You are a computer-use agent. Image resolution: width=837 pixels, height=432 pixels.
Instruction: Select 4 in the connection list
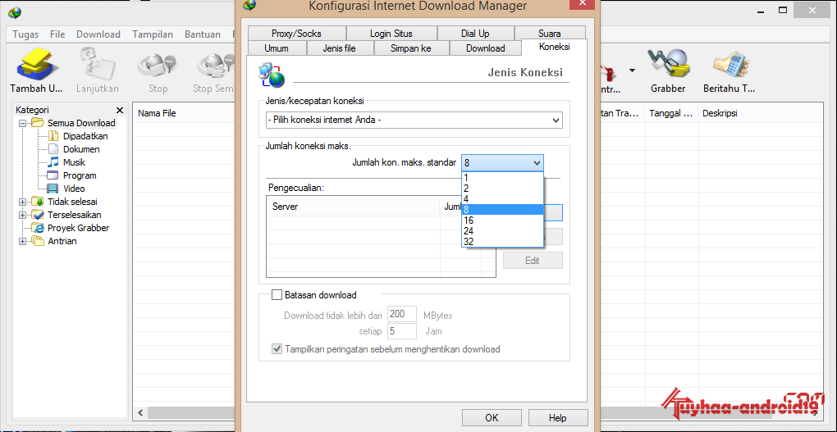[x=502, y=199]
